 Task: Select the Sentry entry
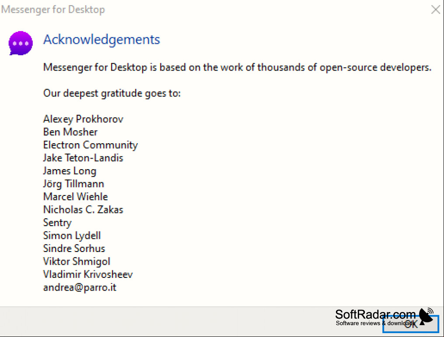click(57, 223)
